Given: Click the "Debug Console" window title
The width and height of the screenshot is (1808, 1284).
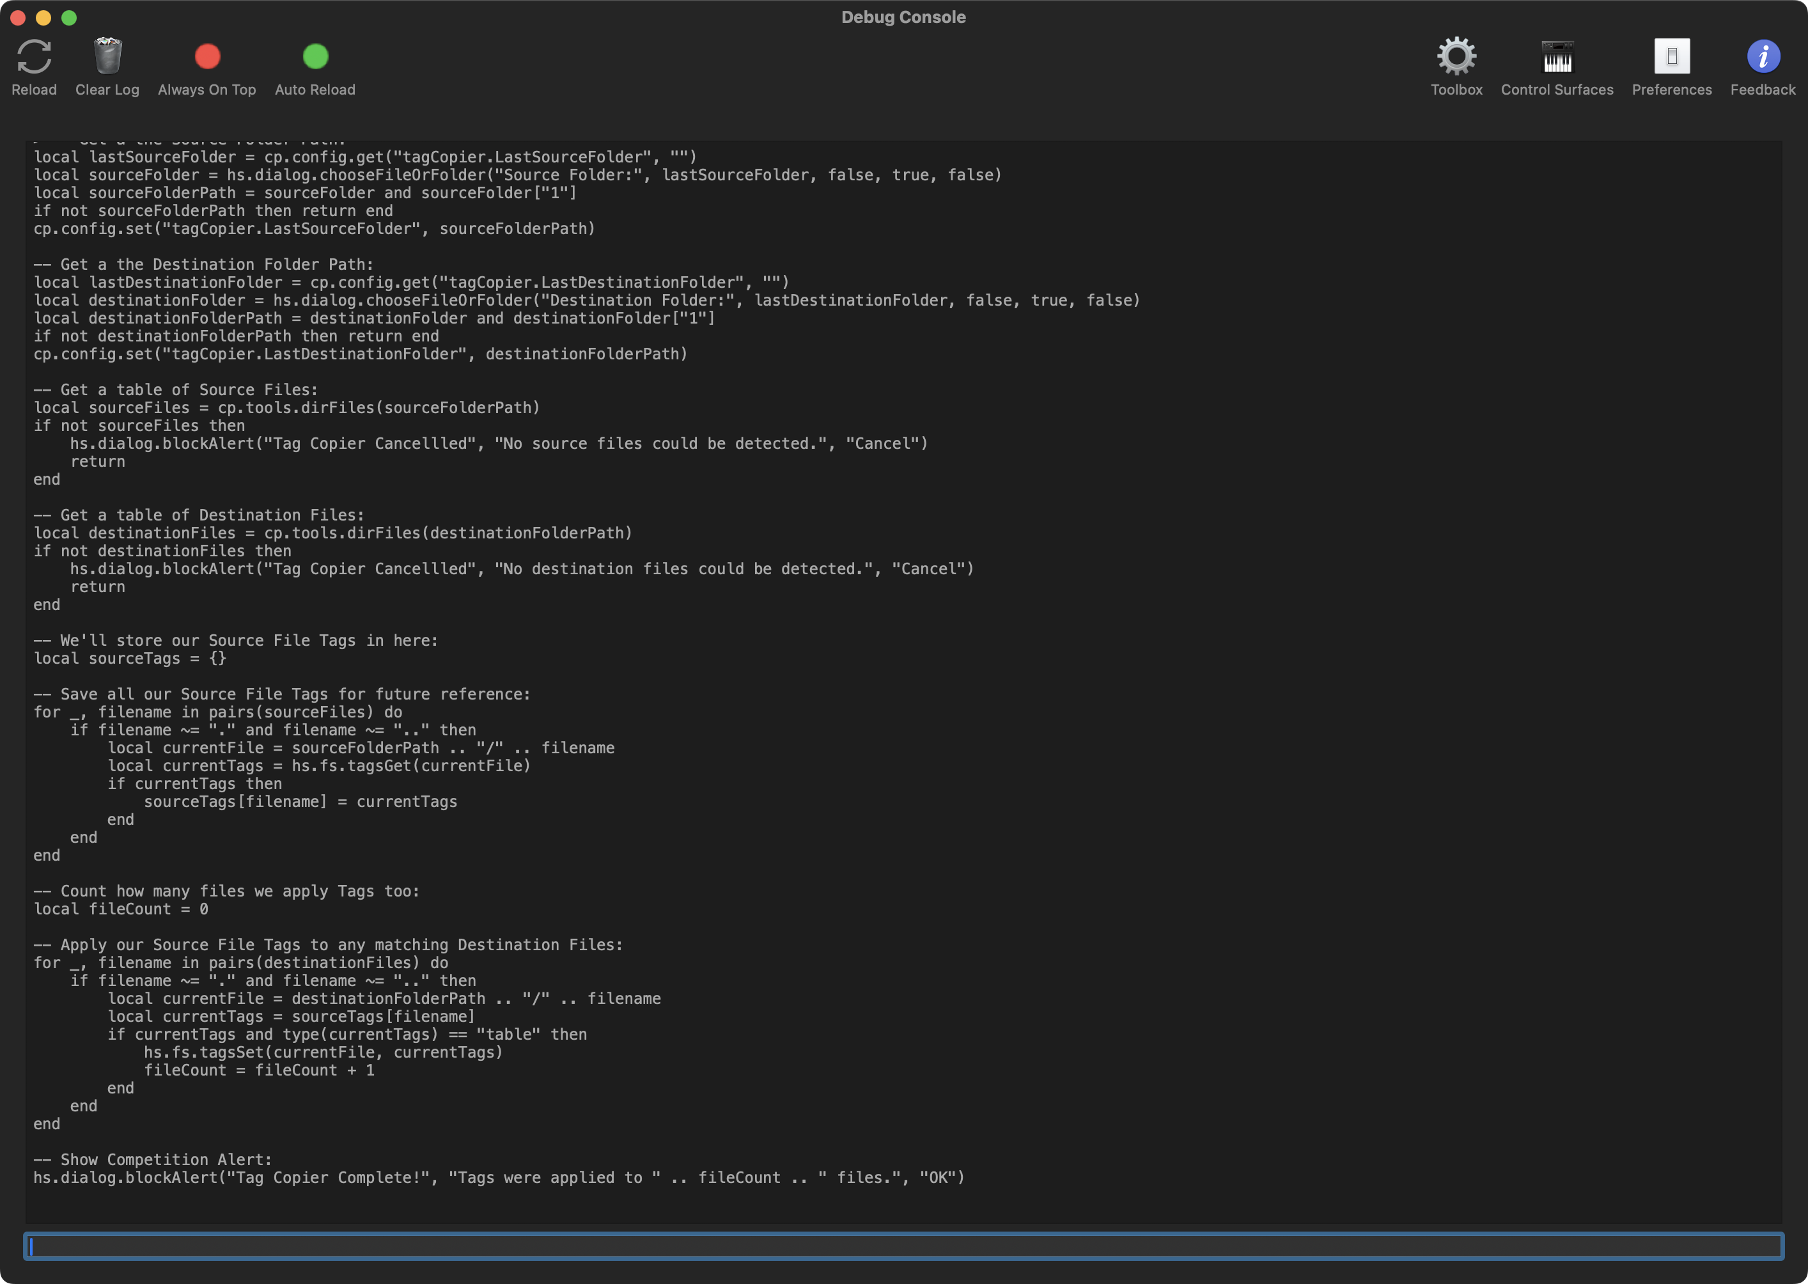Looking at the screenshot, I should 903,17.
